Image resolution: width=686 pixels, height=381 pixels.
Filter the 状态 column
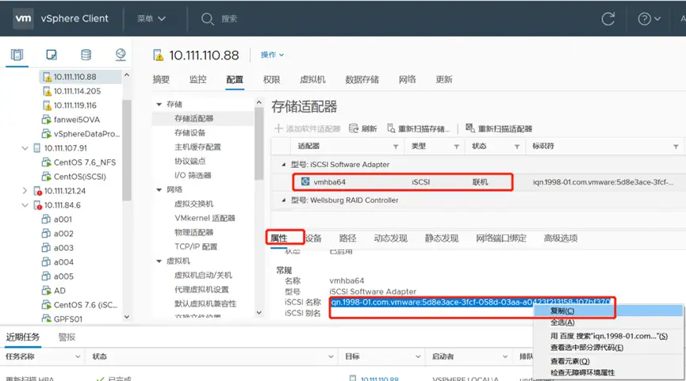point(517,147)
